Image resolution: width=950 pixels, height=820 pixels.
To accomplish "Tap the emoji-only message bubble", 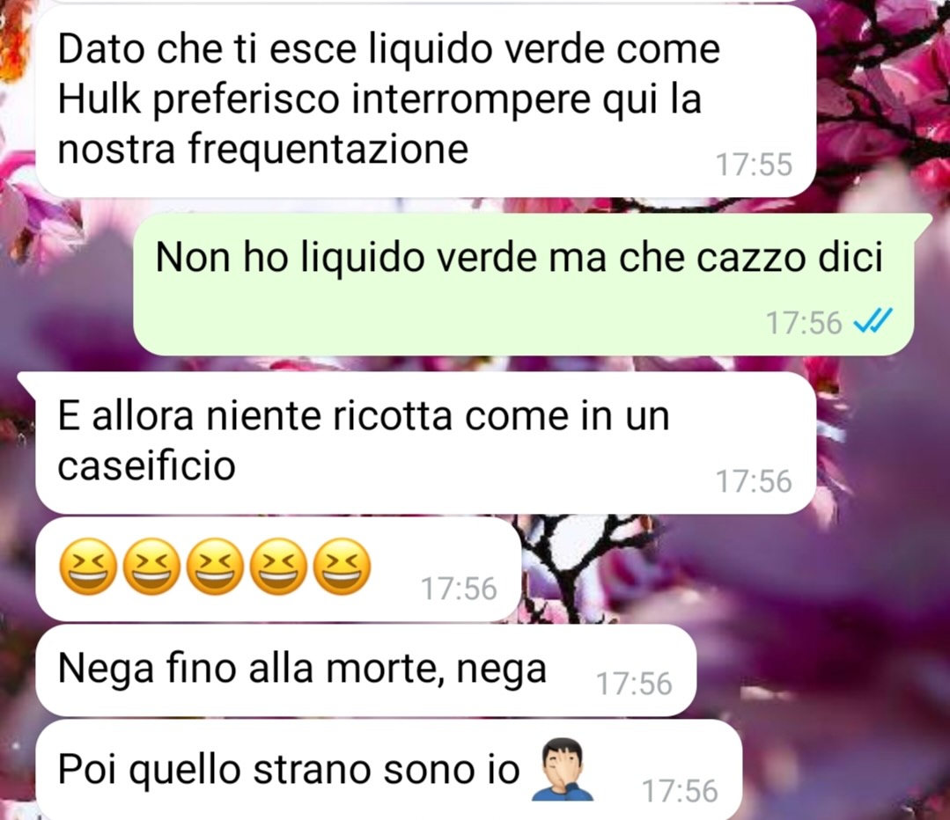I will [279, 568].
